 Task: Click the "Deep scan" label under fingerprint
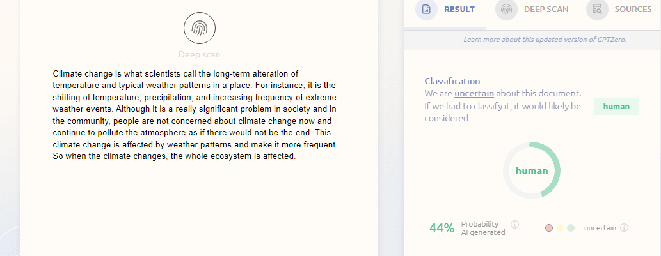click(x=200, y=55)
